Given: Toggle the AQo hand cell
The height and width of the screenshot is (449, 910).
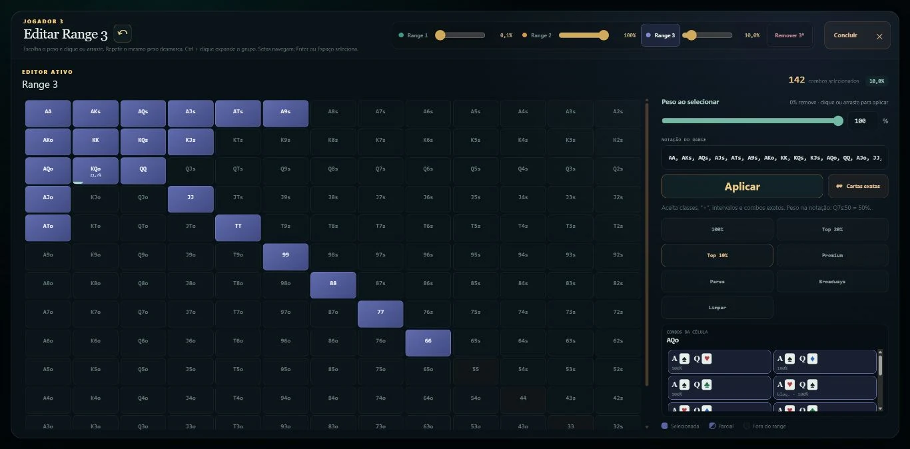Looking at the screenshot, I should 48,171.
